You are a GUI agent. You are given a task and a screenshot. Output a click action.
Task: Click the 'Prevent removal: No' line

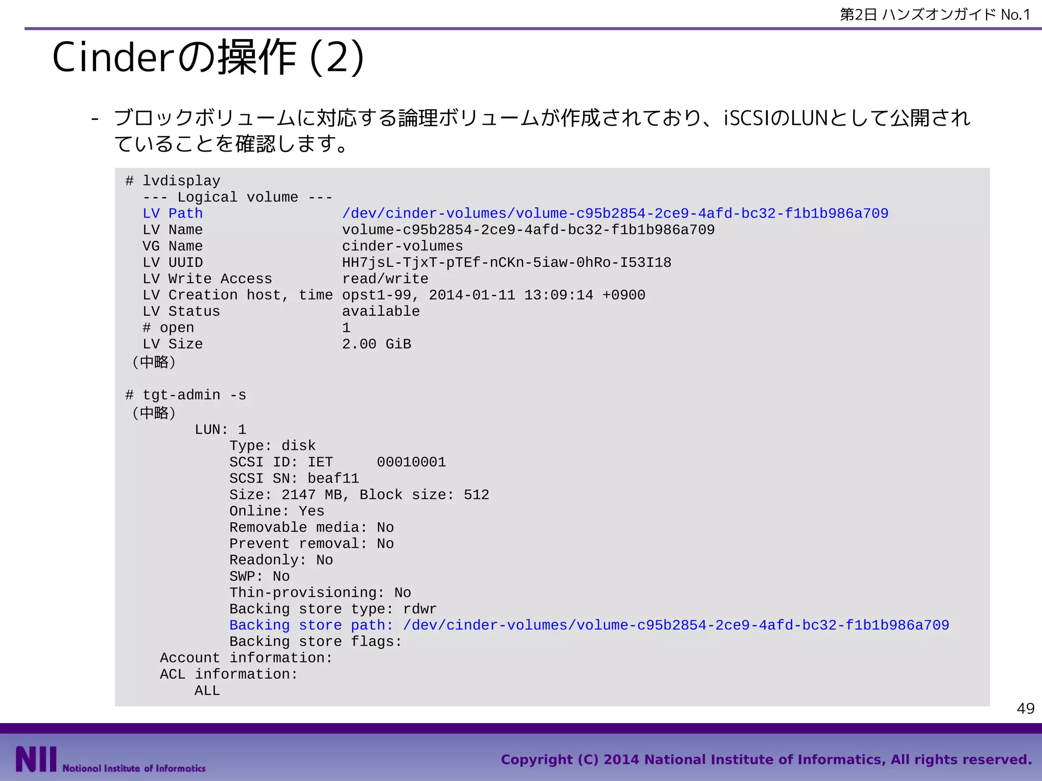point(311,544)
